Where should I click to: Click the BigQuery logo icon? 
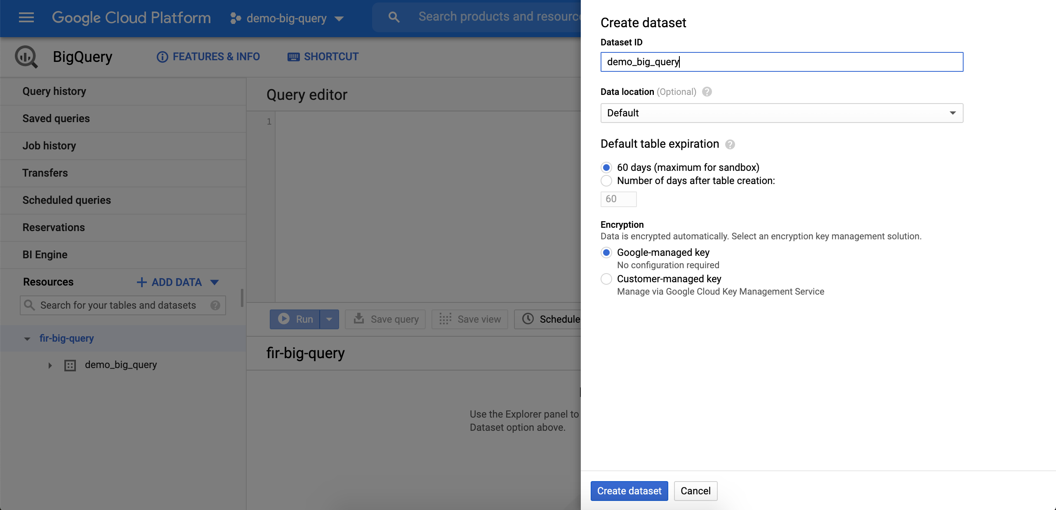pyautogui.click(x=26, y=57)
